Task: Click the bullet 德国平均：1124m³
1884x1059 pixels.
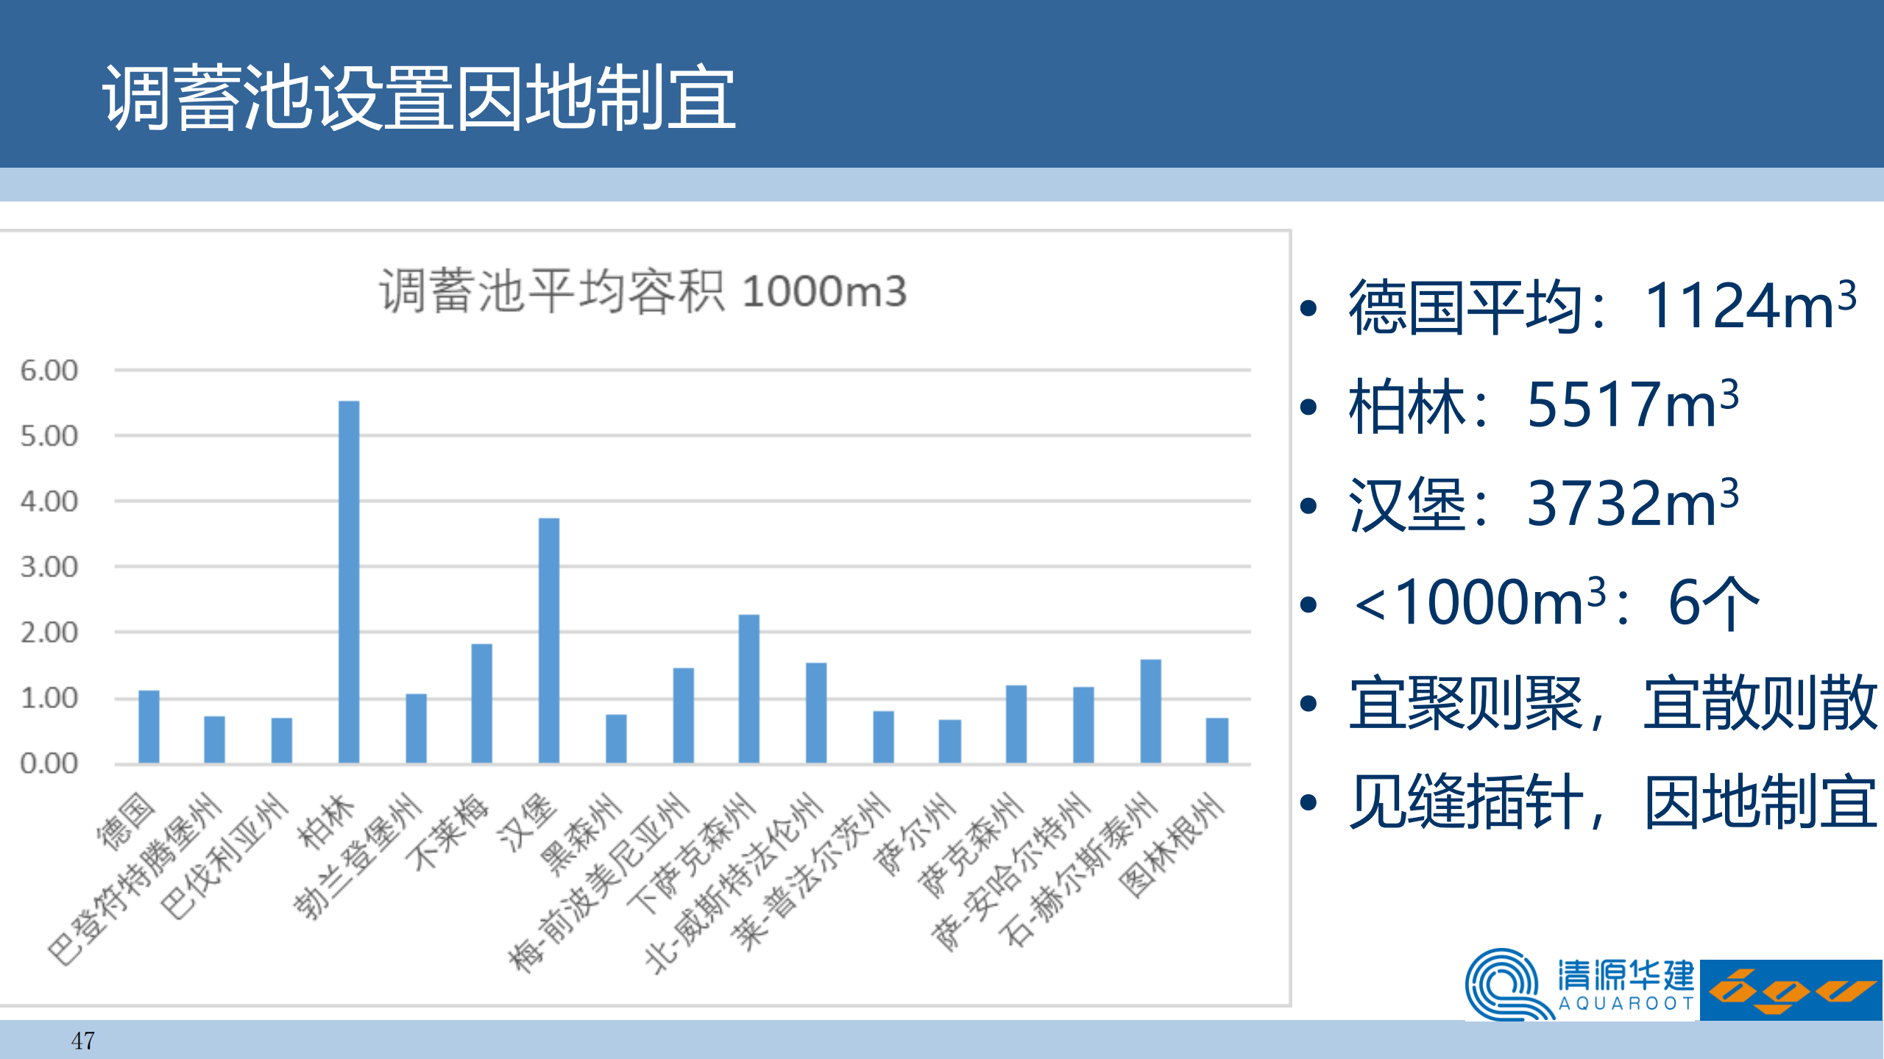Action: coord(1601,306)
